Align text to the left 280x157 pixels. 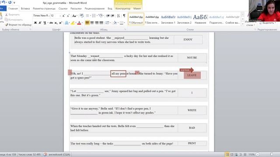pyautogui.click(x=87, y=23)
